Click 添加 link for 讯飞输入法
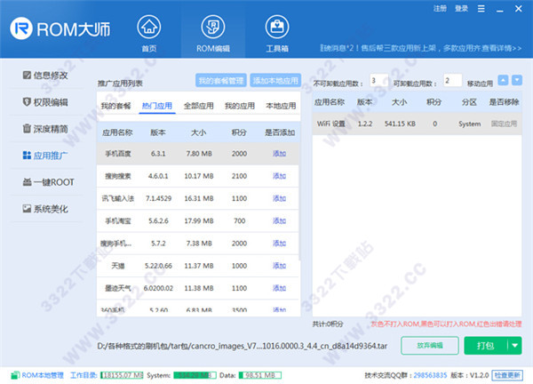Screen dimensions: 533x384 (x=279, y=197)
